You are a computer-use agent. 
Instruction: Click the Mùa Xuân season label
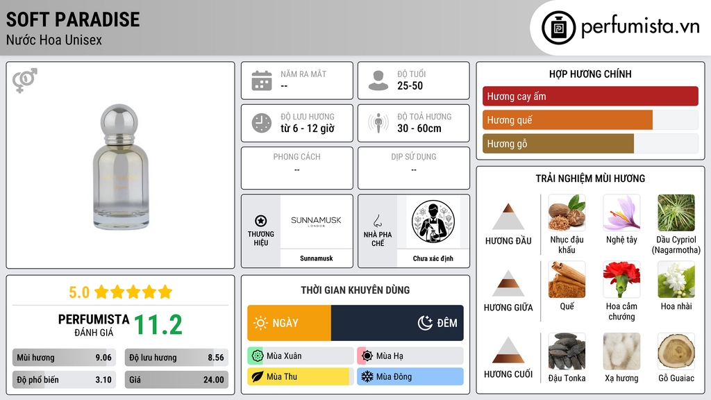pos(284,356)
